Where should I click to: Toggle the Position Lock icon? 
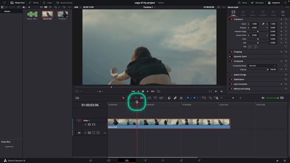(x=181, y=98)
